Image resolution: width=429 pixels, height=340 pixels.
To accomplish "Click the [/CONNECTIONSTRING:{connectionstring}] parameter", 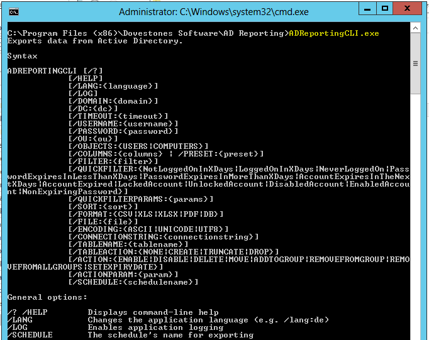I will (163, 237).
